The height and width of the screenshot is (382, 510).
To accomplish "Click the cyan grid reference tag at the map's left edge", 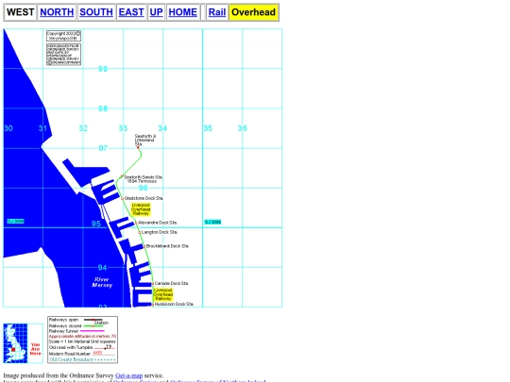I will [x=16, y=222].
